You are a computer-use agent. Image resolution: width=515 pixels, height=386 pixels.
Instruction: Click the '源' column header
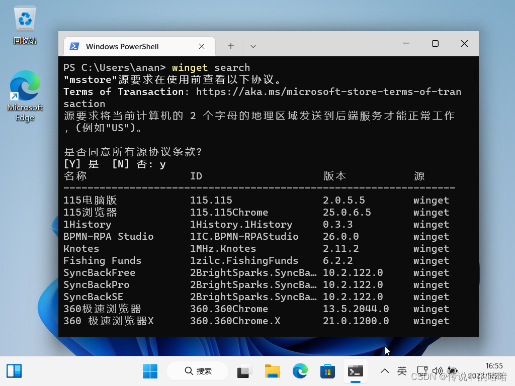coord(419,176)
